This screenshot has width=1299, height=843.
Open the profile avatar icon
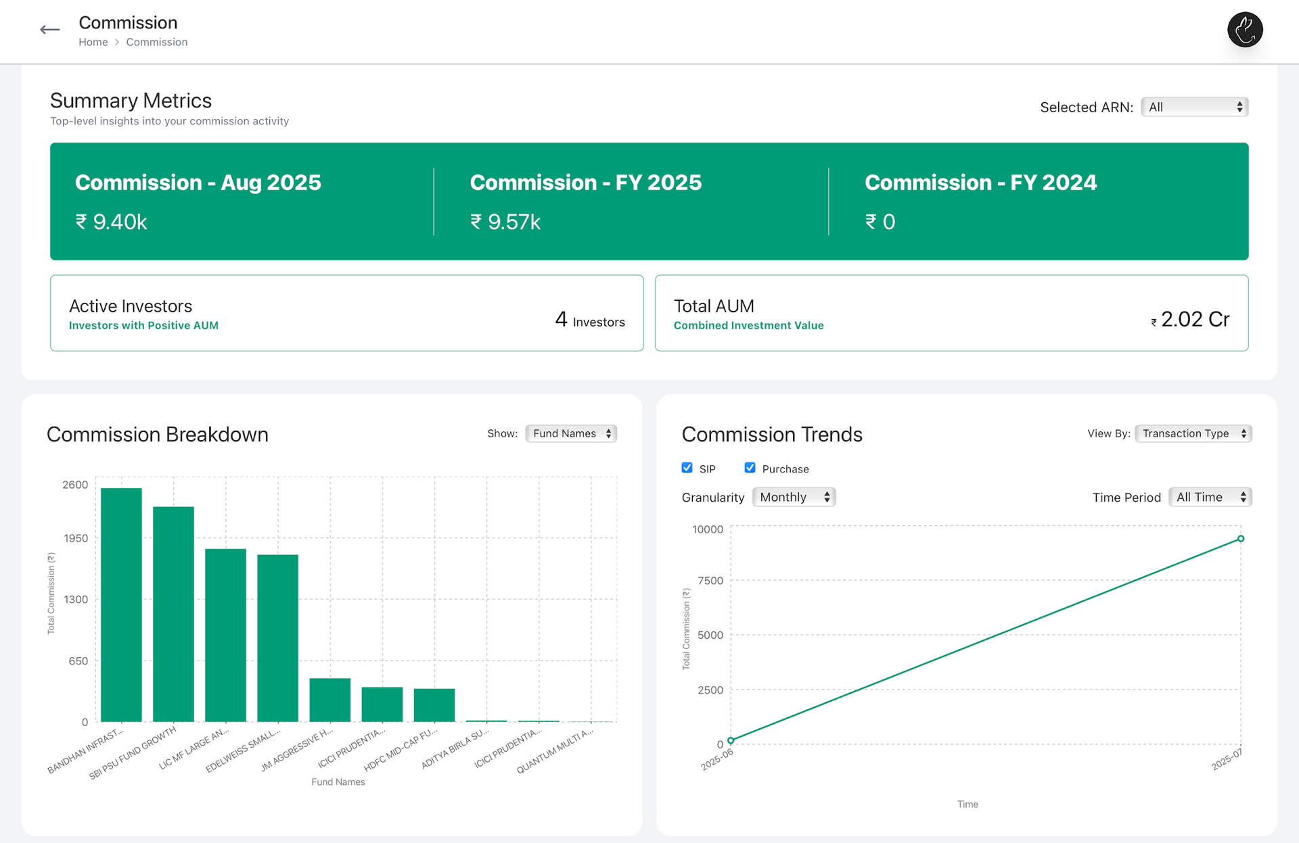(1245, 30)
